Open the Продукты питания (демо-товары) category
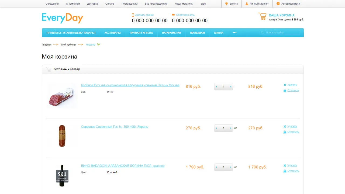The height and width of the screenshot is (194, 345). [71, 33]
